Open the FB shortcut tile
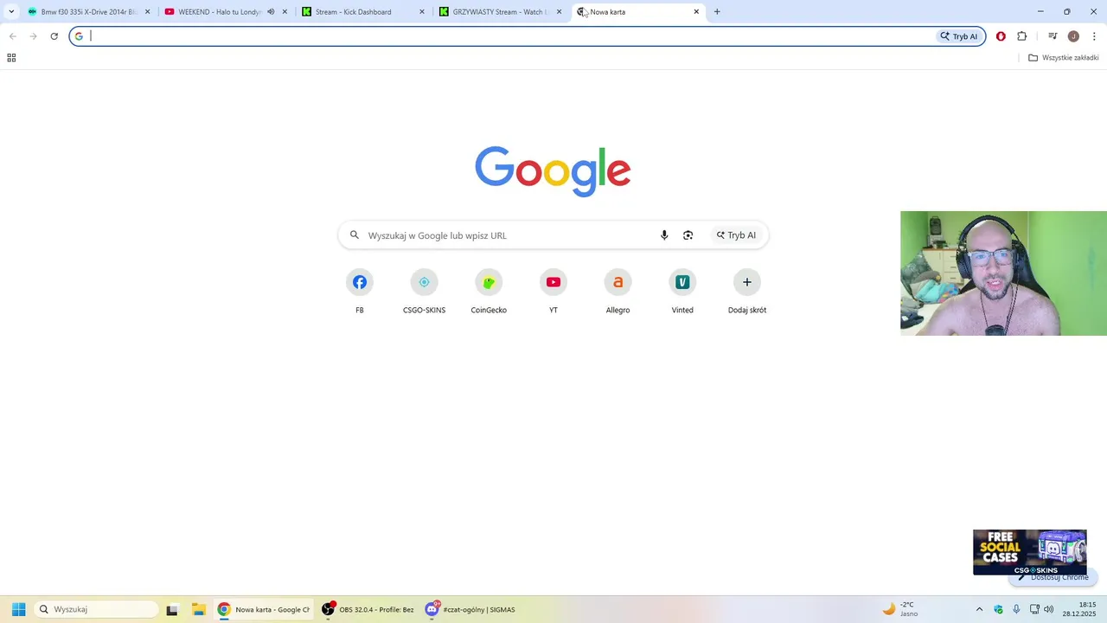 pyautogui.click(x=360, y=292)
